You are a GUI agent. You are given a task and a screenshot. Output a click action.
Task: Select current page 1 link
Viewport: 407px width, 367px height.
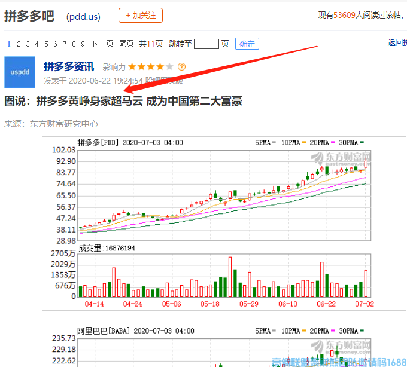9,44
